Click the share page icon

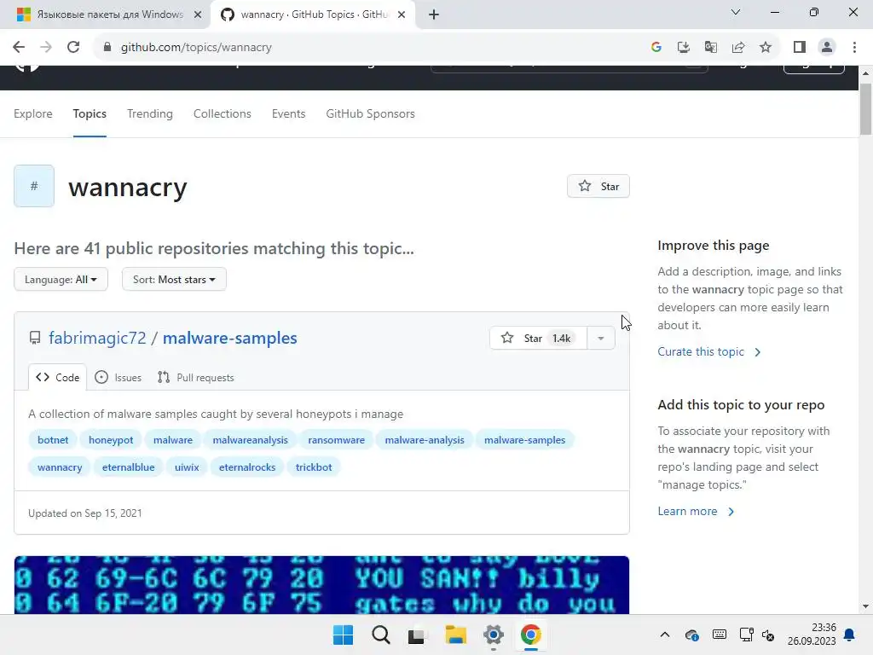coord(738,48)
